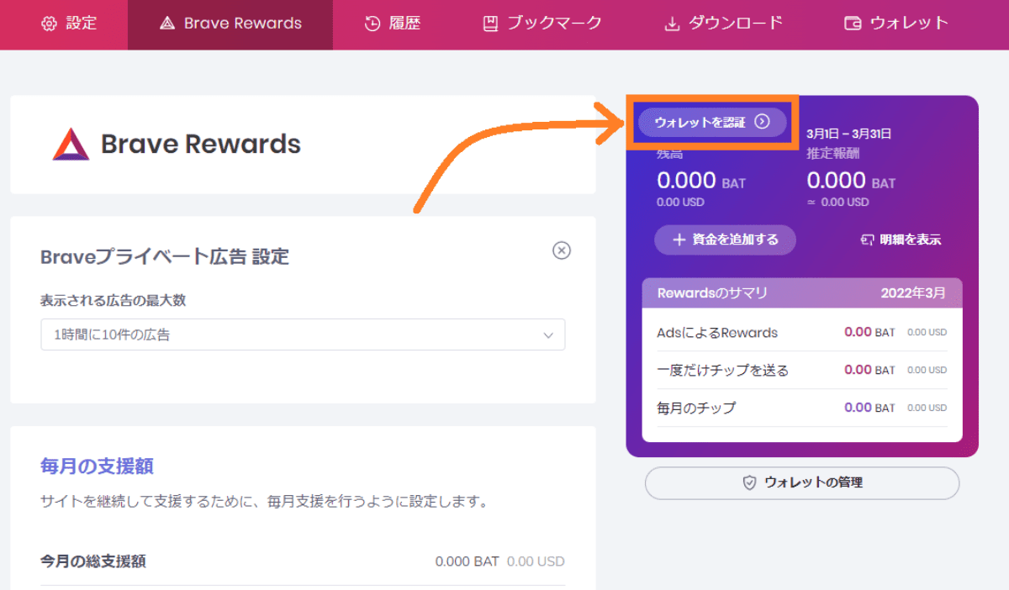Screen dimensions: 1009x590
Task: Click the AdsによるRewards summary row
Action: coord(802,332)
